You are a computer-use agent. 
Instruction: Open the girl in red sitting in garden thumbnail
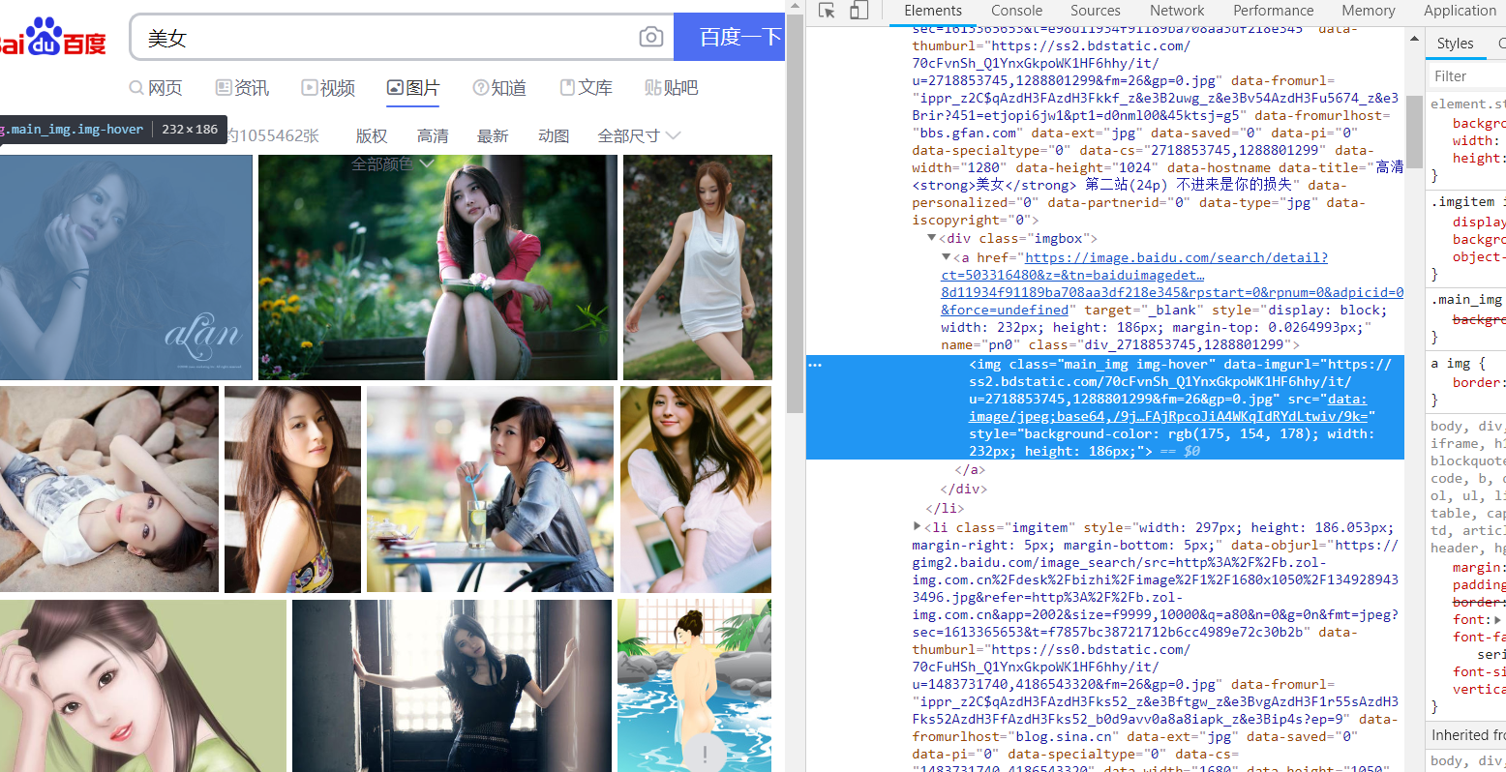(x=437, y=267)
